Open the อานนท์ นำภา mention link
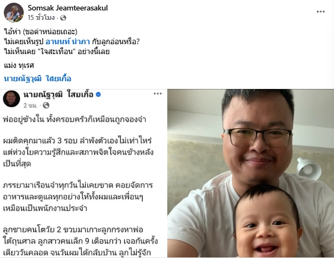 click(x=68, y=41)
